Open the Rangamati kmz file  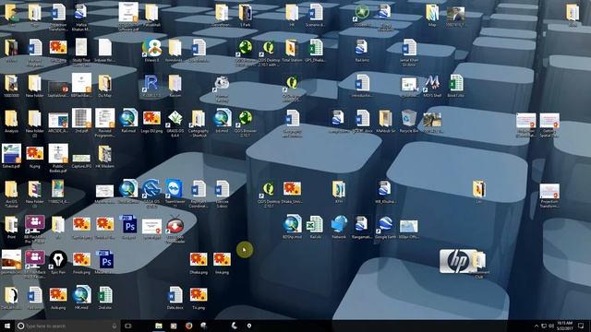click(362, 225)
